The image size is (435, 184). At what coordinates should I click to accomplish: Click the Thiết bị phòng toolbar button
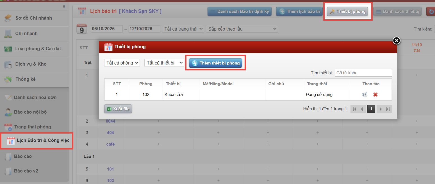tap(347, 12)
